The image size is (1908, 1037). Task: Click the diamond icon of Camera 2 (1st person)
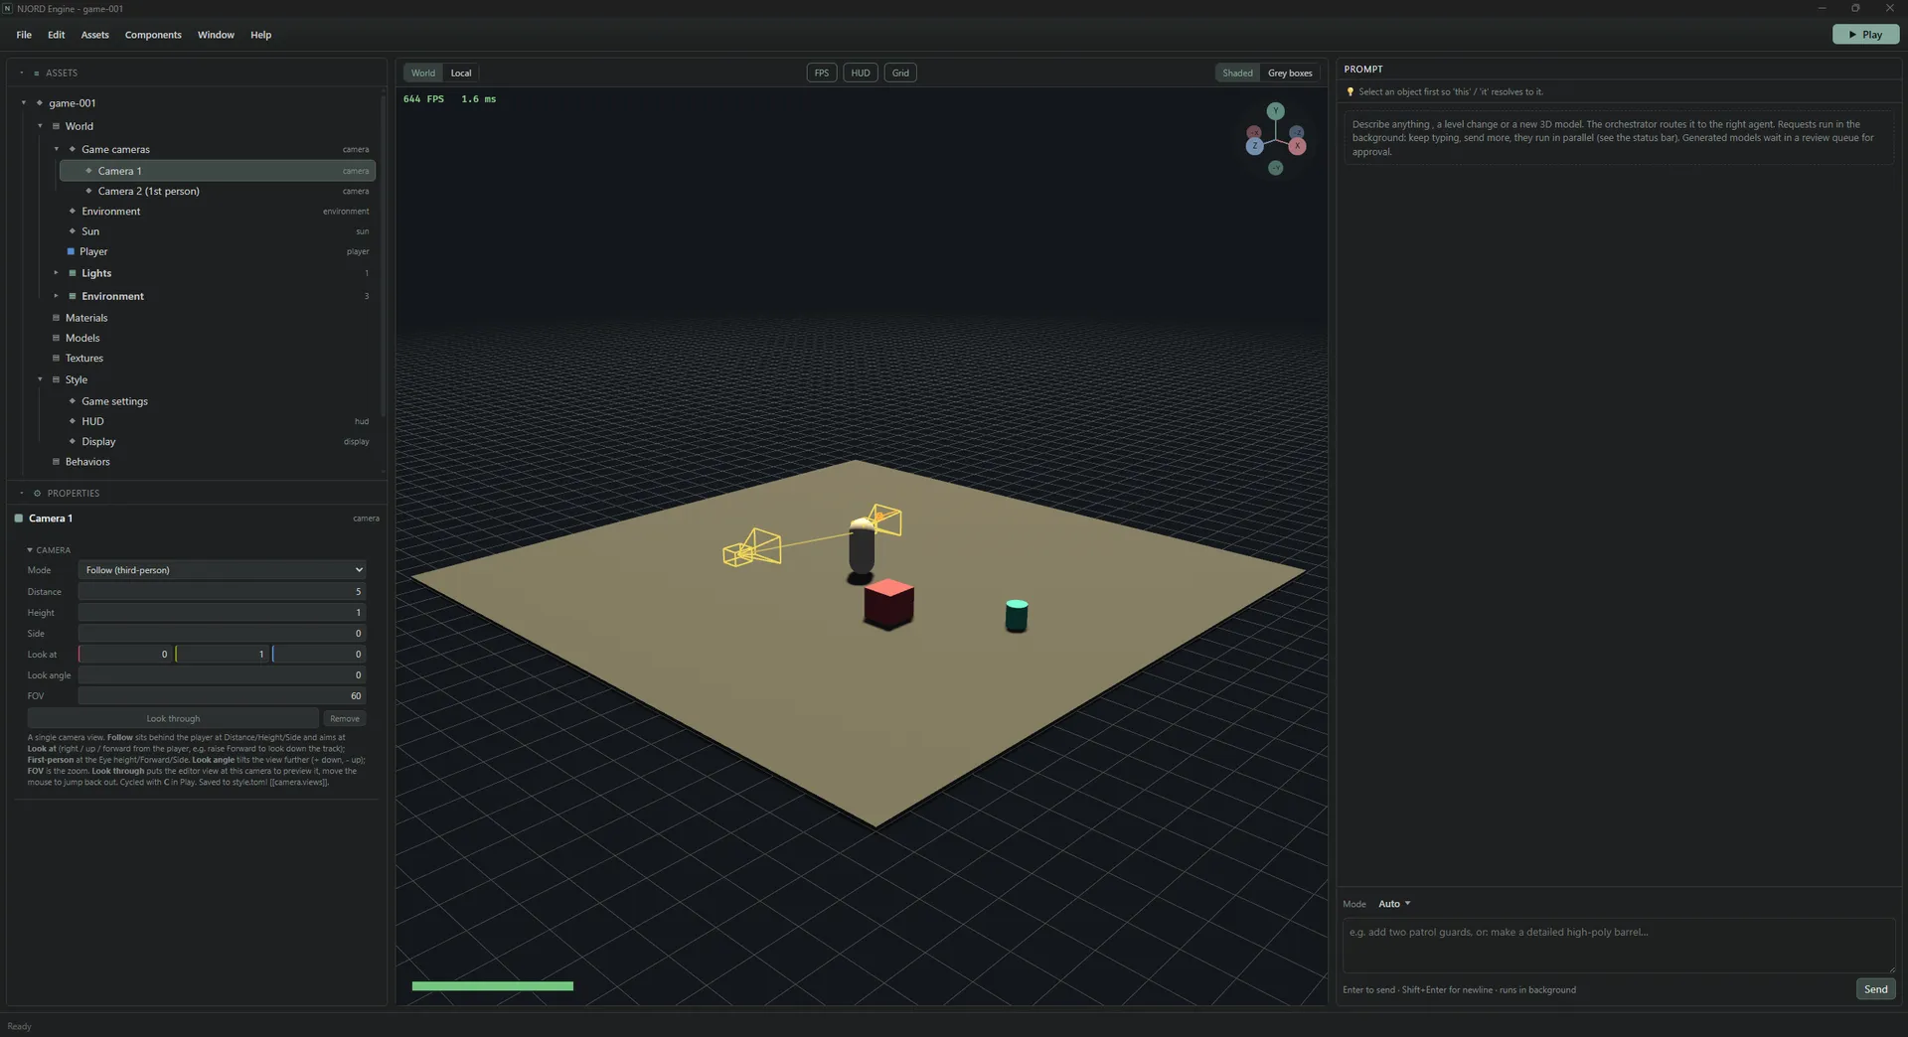pyautogui.click(x=88, y=191)
